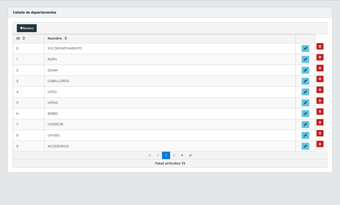Delete the DAMA department with trash icon

coord(320,68)
